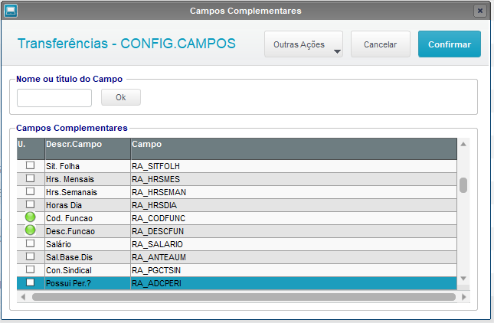The height and width of the screenshot is (323, 494).
Task: Check the Sit. Folha checkbox
Action: pos(30,165)
